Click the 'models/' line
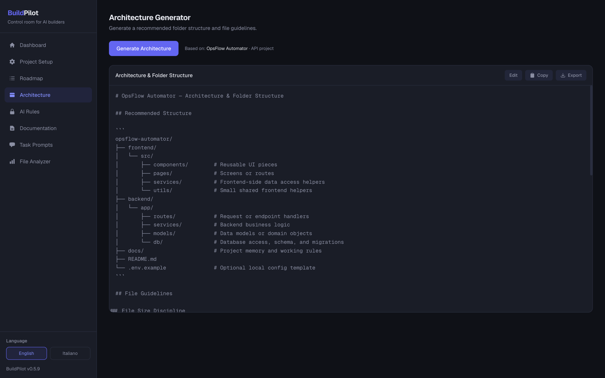Image resolution: width=605 pixels, height=378 pixels. point(164,233)
